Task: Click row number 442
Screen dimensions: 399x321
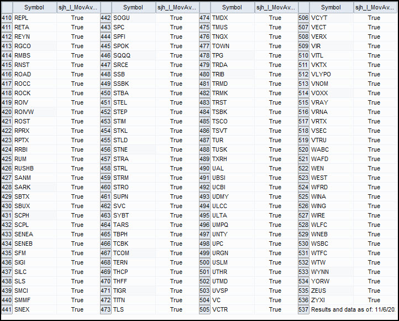Action: point(106,18)
